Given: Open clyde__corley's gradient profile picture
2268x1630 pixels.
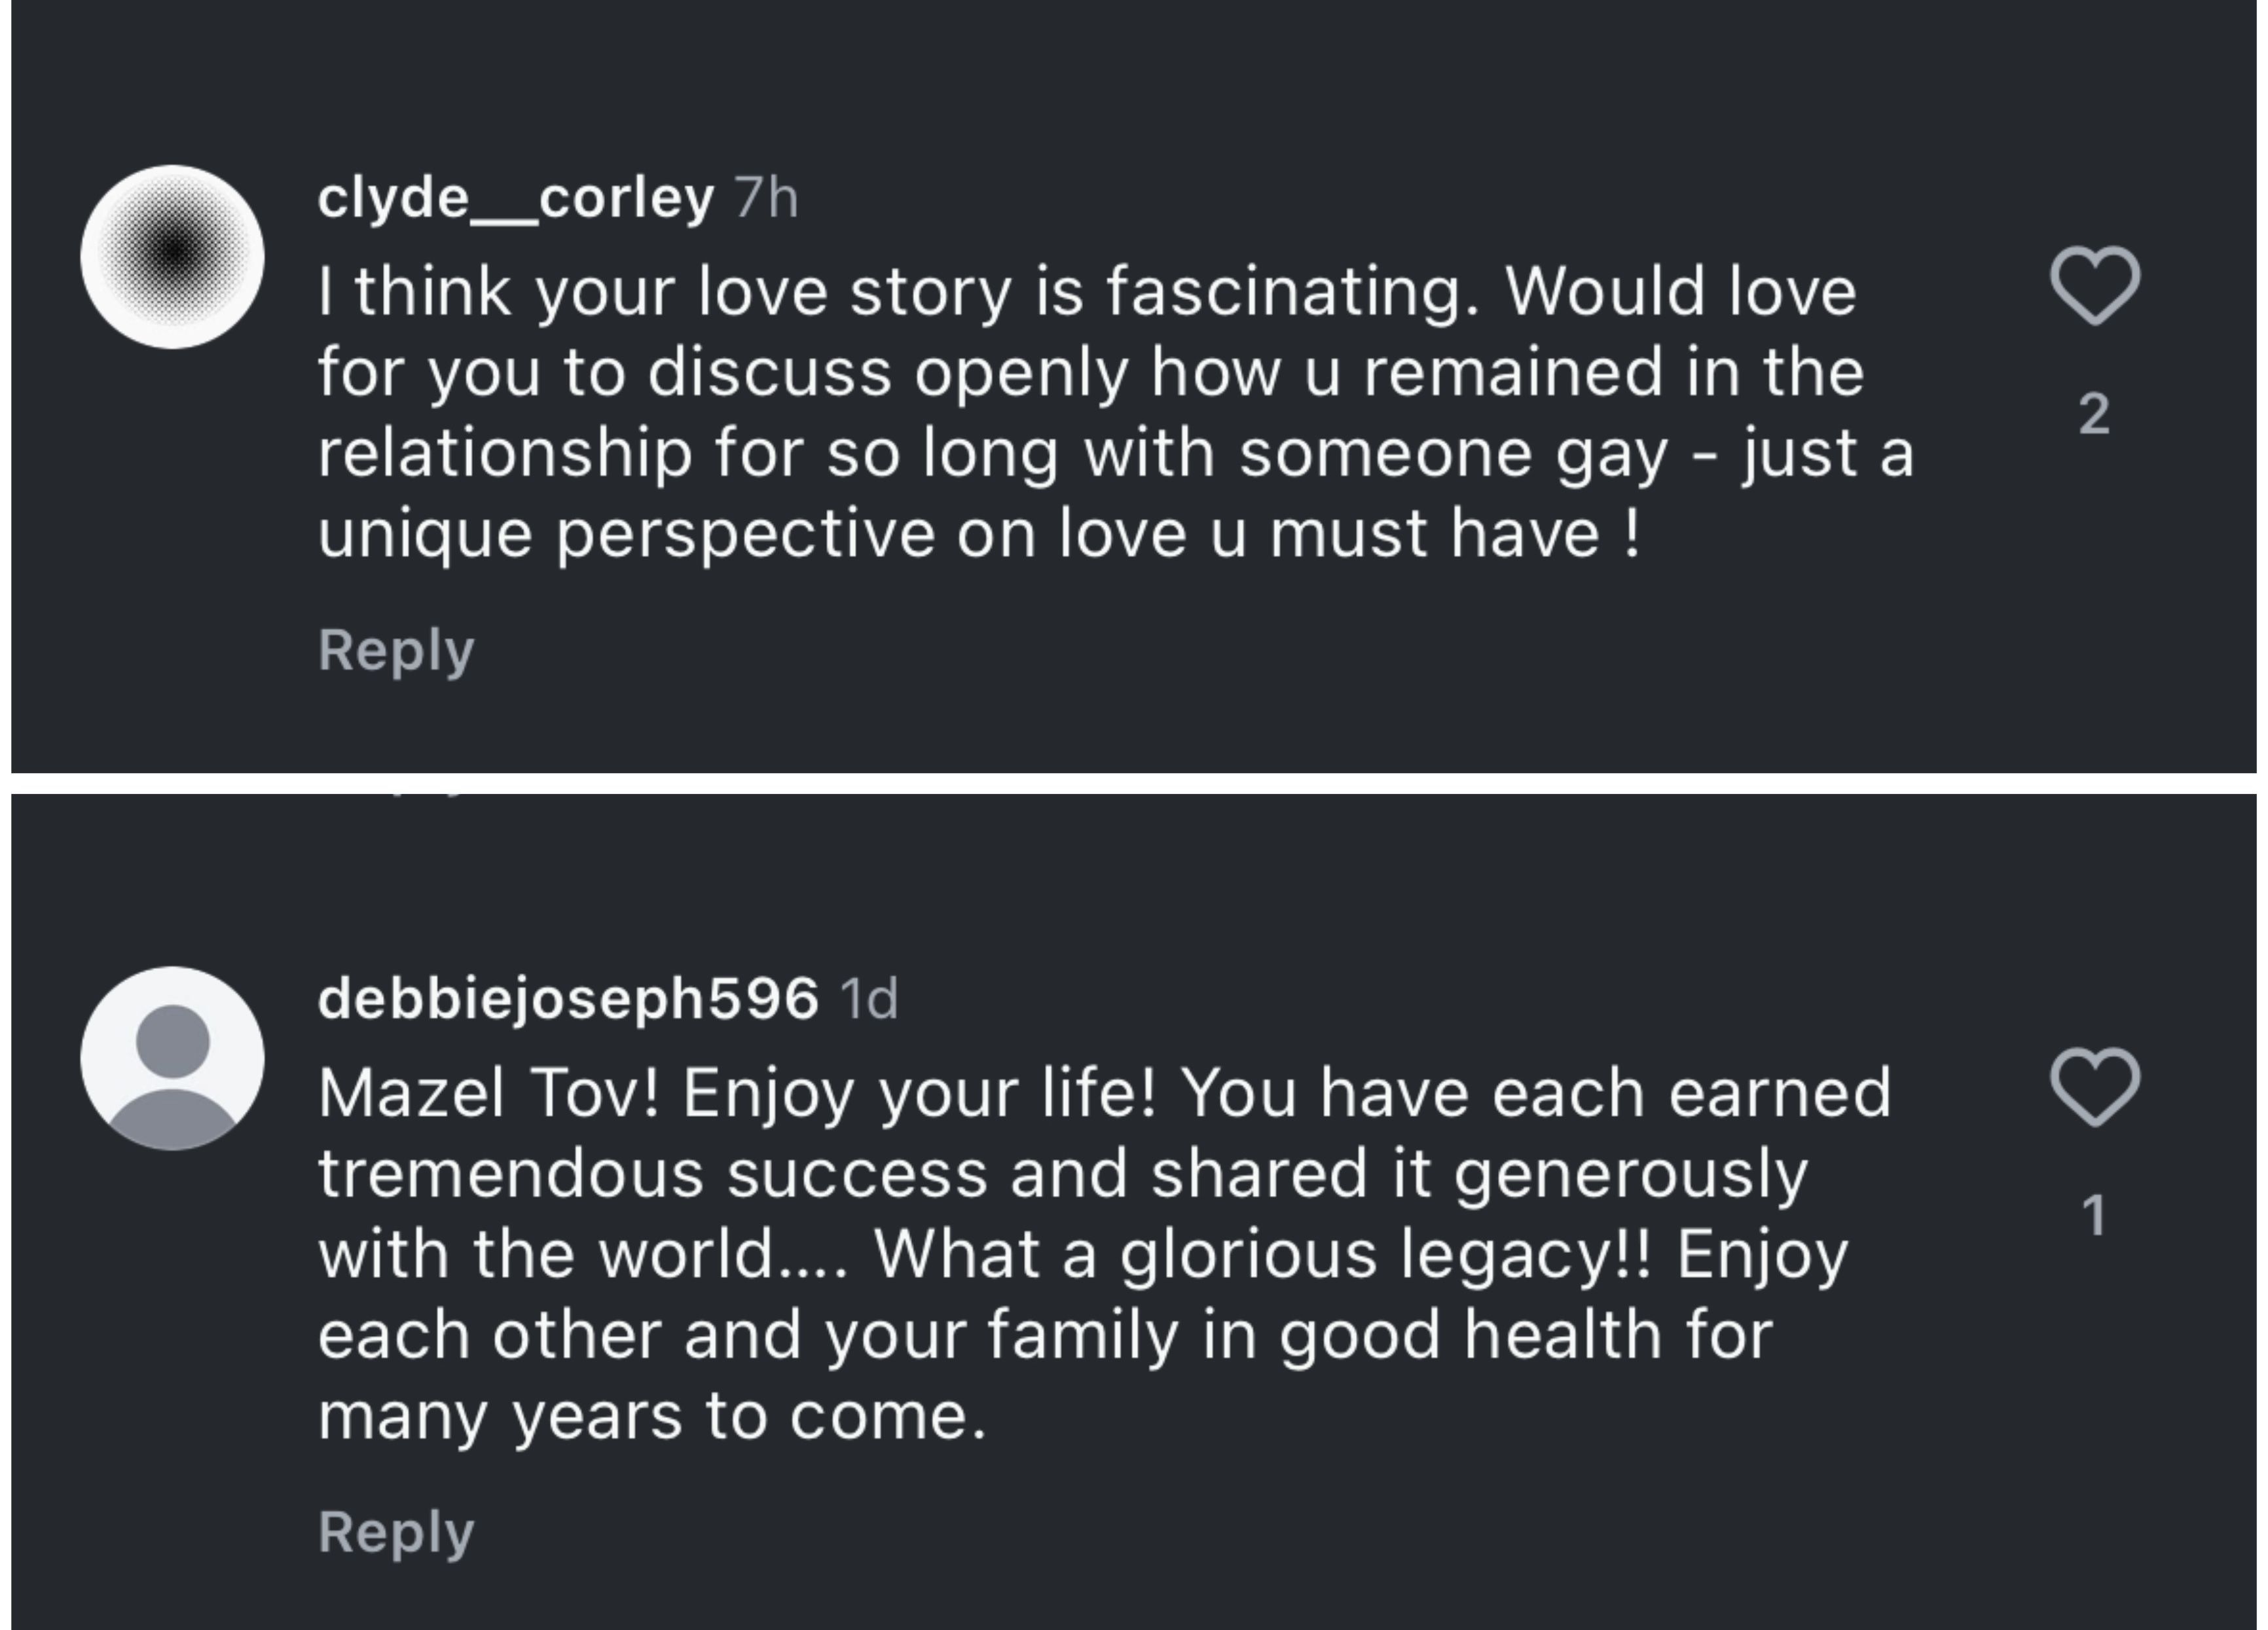Looking at the screenshot, I should [172, 257].
